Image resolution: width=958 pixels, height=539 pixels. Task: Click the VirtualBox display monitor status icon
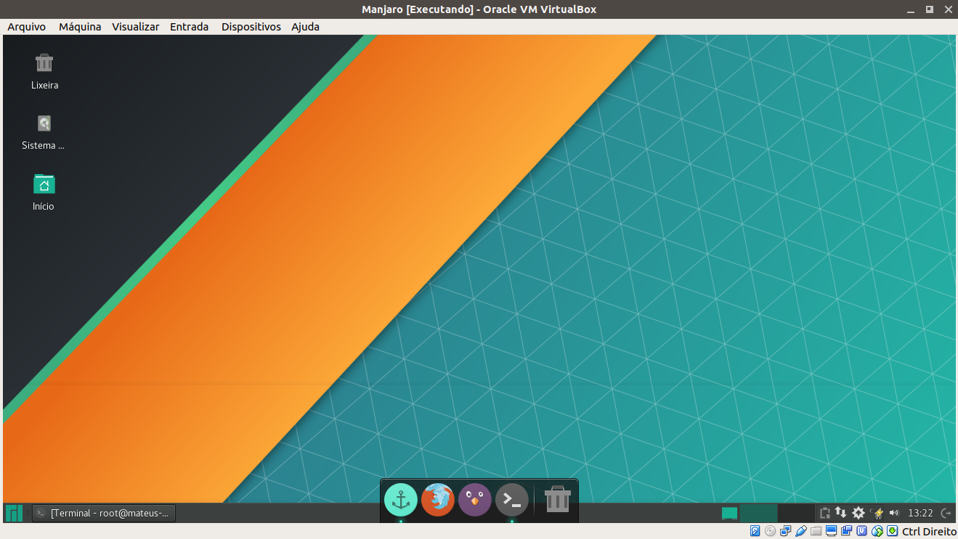coord(831,531)
